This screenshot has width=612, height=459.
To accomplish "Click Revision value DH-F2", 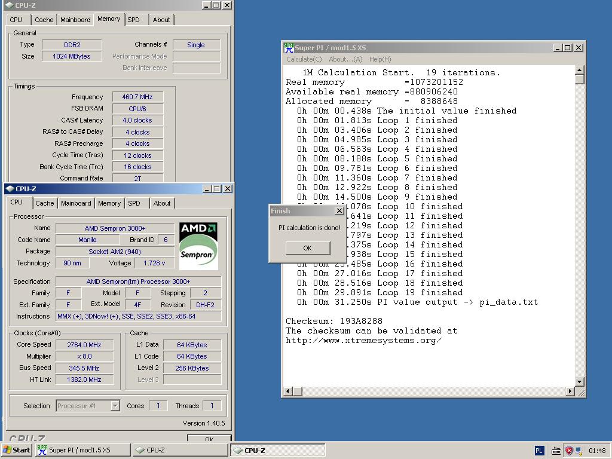I will click(206, 305).
